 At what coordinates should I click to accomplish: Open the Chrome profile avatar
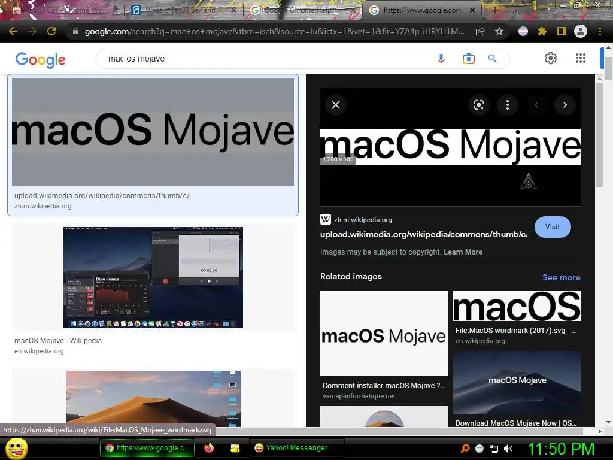(x=581, y=31)
